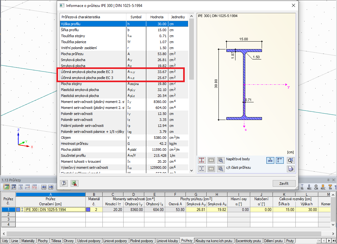This screenshot has width=337, height=244.
Task: Click scroll-up arrow of properties list
Action: click(191, 16)
